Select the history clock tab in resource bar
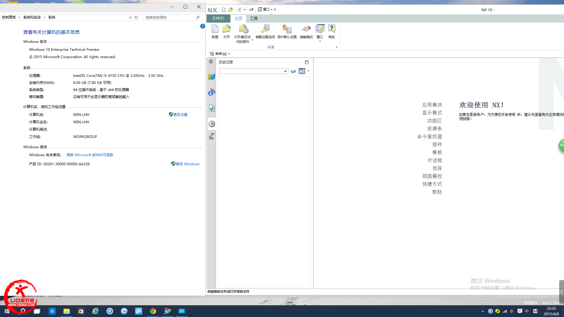564x317 pixels. coord(211,124)
